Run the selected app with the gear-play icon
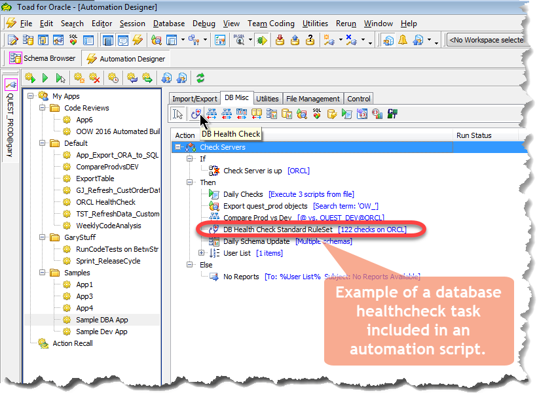The height and width of the screenshot is (393, 537). click(30, 78)
